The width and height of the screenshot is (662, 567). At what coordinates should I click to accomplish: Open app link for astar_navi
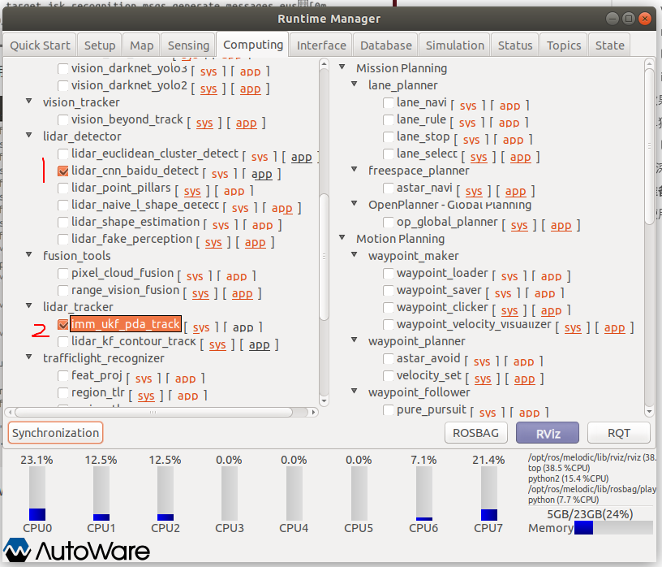coord(515,191)
